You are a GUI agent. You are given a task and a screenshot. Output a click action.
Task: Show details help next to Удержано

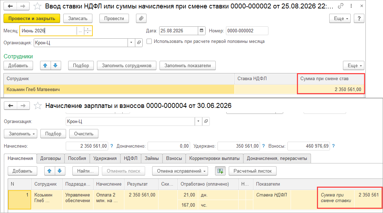tap(263, 146)
